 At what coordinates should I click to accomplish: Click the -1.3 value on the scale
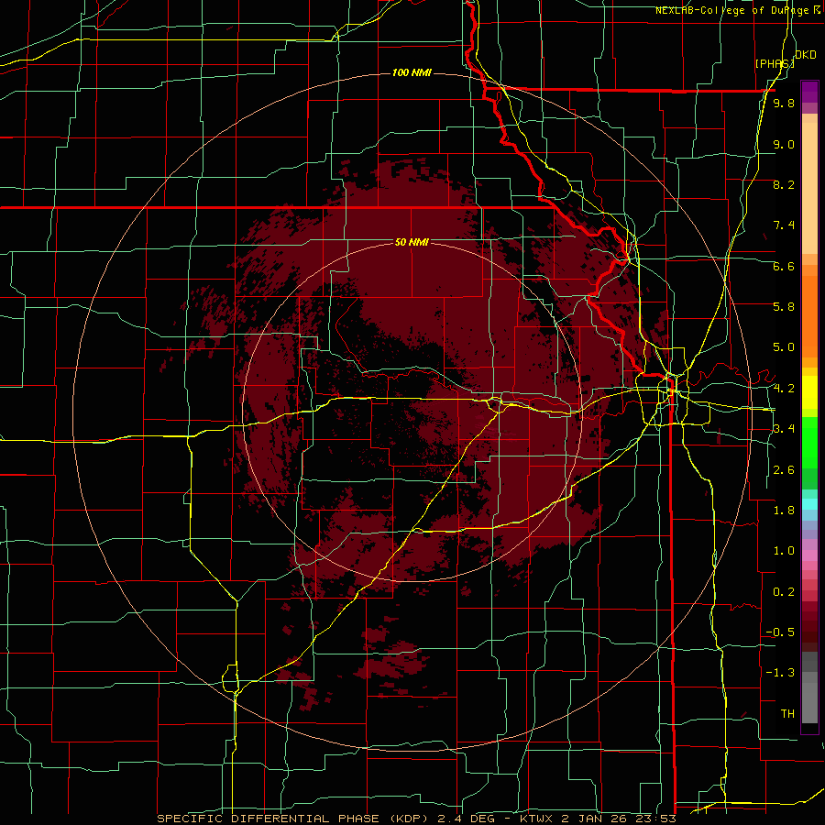click(780, 673)
